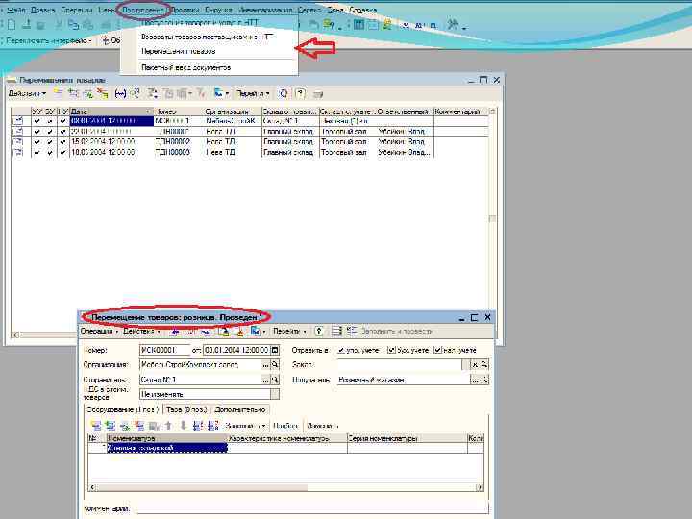
Task: Click the Заказ input field
Action: (400, 365)
